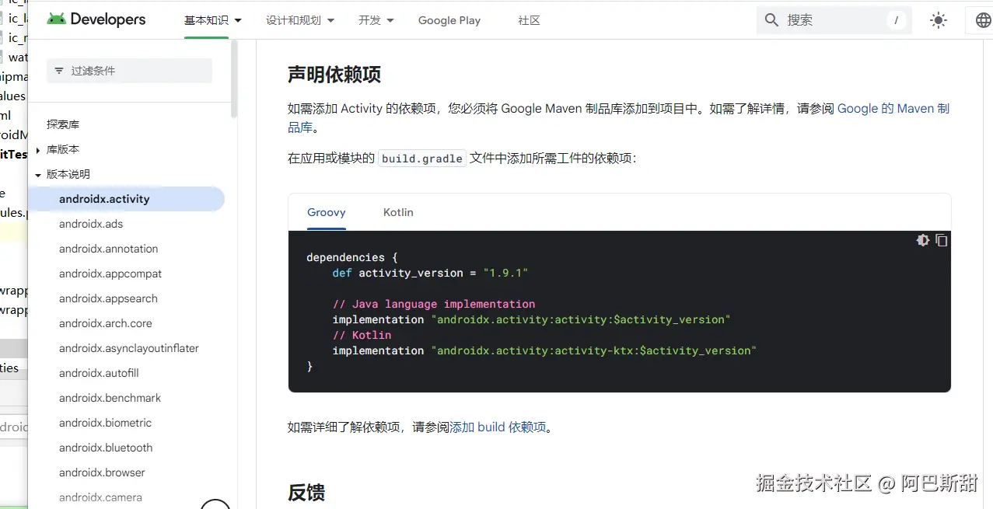This screenshot has height=509, width=993.
Task: Copy the code sample with copy icon
Action: (942, 240)
